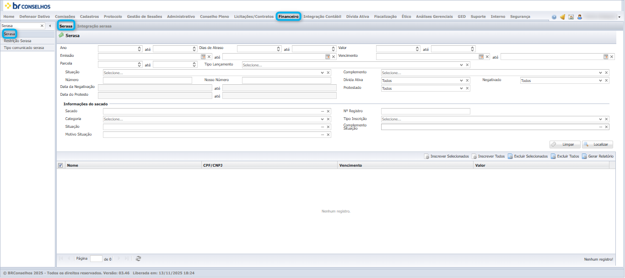Go to the Home menu item
The image size is (625, 278).
pyautogui.click(x=9, y=16)
